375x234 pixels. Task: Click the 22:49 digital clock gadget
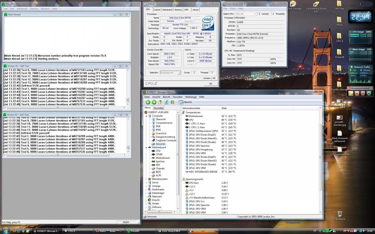(361, 17)
